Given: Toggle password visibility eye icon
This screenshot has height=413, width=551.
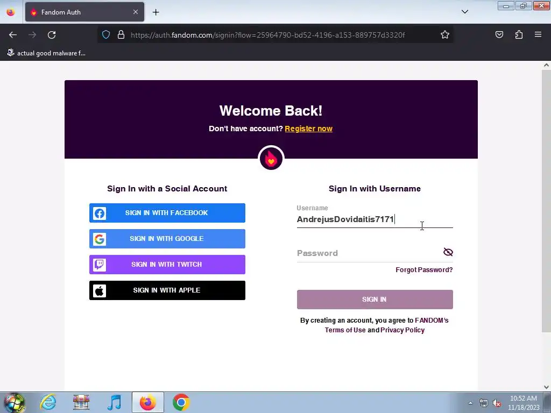Looking at the screenshot, I should pos(448,252).
